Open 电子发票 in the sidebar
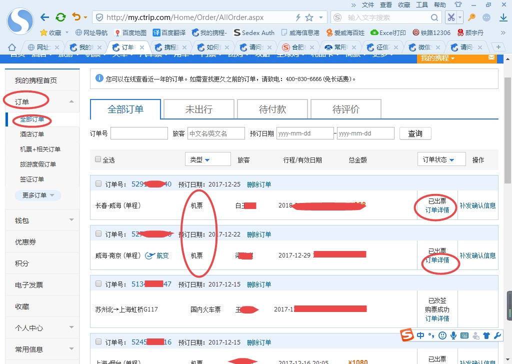 [28, 285]
